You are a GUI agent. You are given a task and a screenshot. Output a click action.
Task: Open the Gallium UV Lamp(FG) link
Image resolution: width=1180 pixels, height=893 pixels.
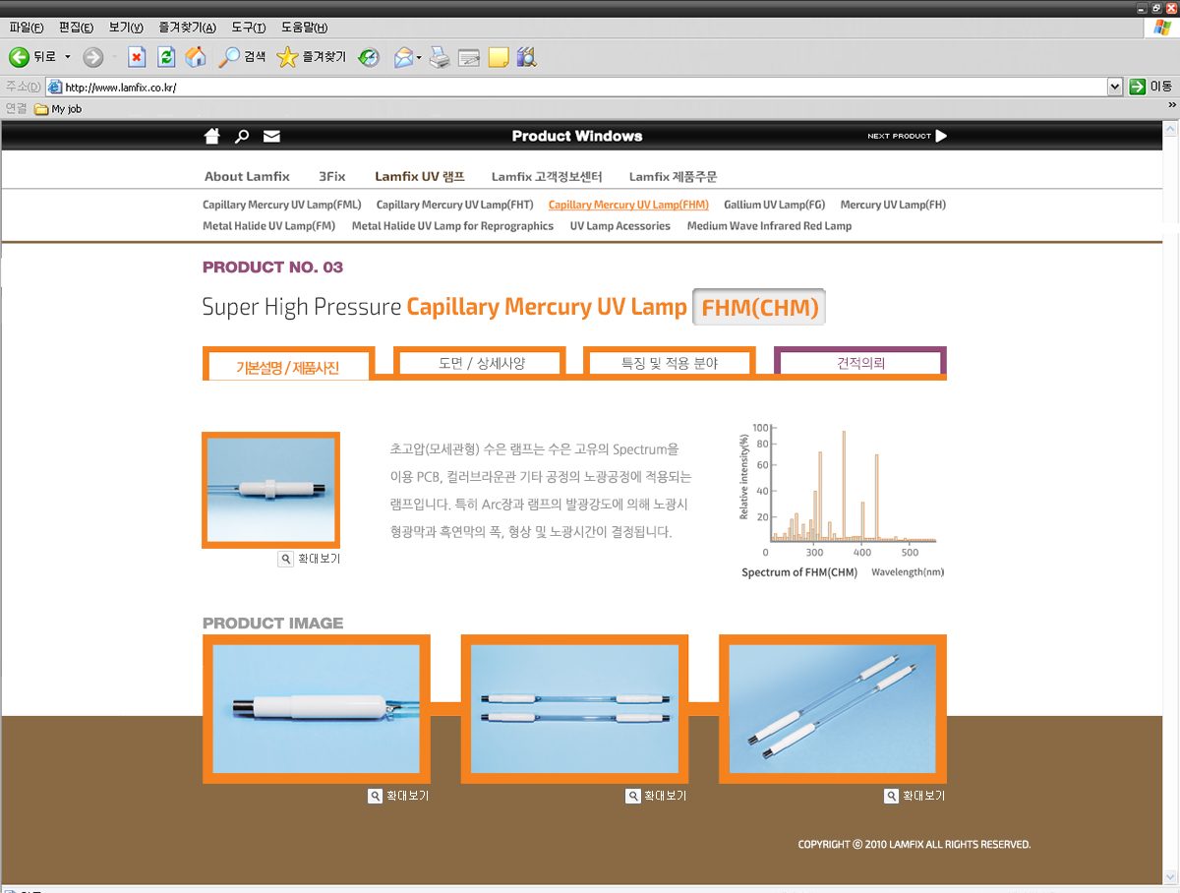tap(774, 205)
